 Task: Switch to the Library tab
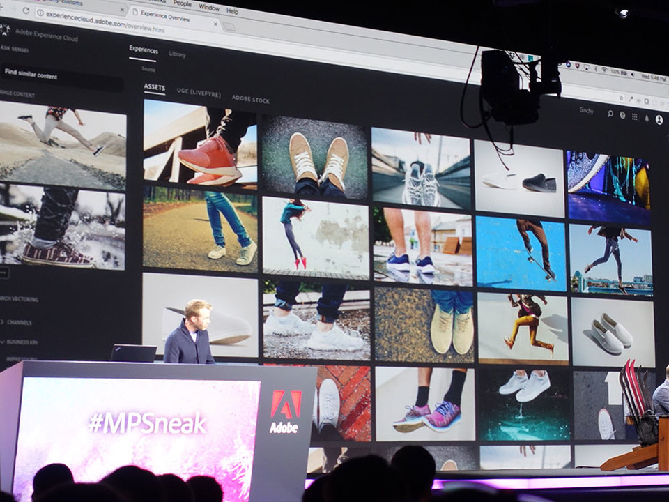tap(177, 54)
